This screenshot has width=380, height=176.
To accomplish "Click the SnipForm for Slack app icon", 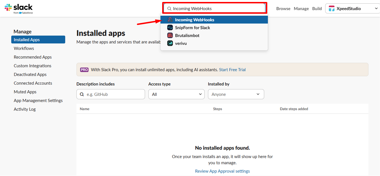I will (x=170, y=27).
